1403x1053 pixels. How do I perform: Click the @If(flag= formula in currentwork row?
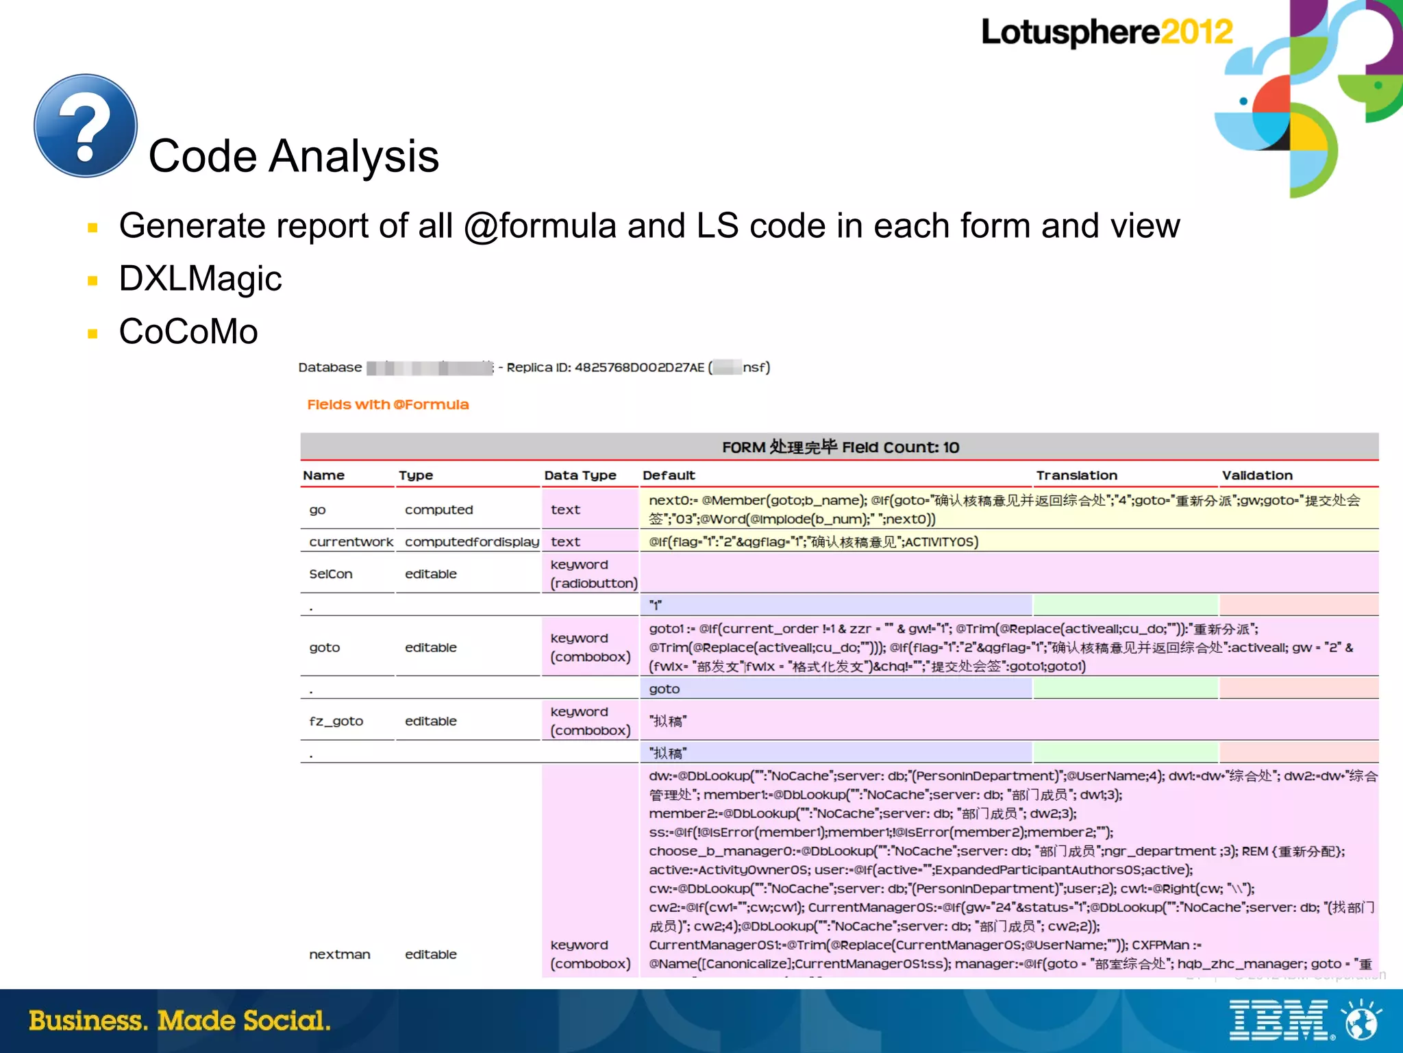(1008, 541)
